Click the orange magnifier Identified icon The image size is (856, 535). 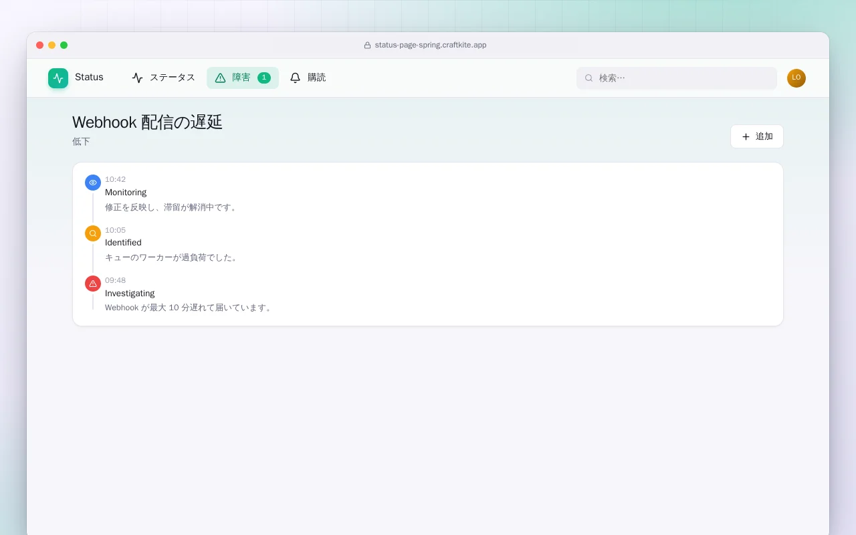[x=93, y=233]
